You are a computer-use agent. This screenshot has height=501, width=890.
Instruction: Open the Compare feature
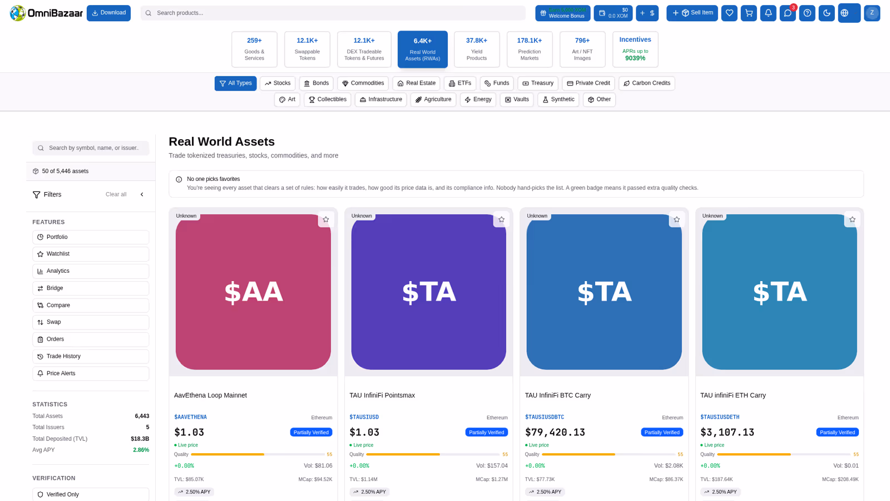[x=91, y=305]
